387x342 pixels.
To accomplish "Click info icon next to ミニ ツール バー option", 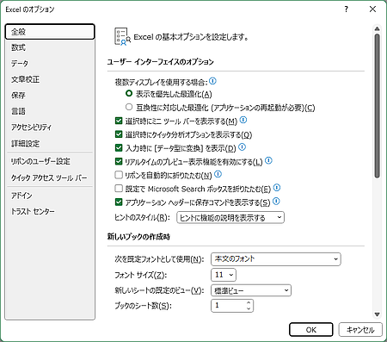I will pos(243,120).
